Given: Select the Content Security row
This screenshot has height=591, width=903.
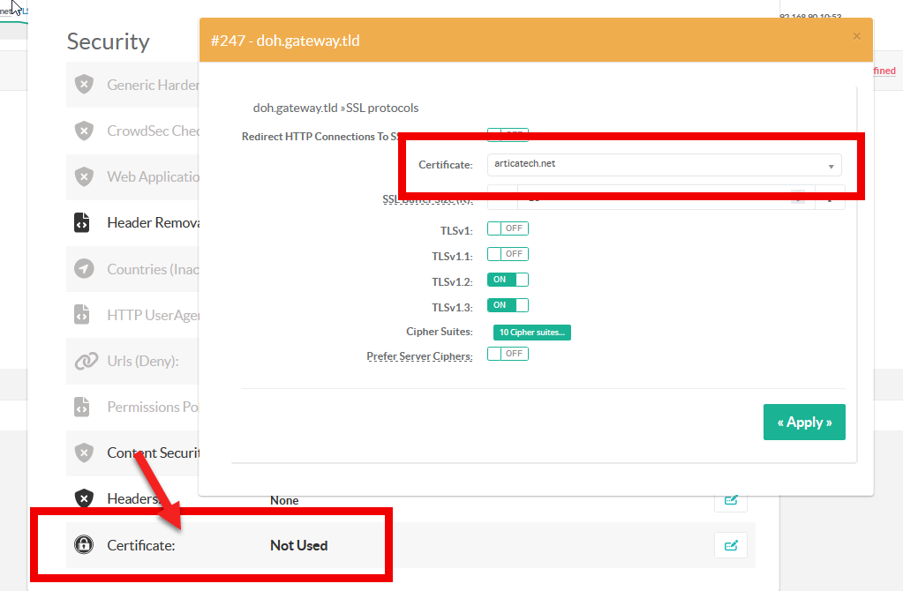Looking at the screenshot, I should [150, 453].
